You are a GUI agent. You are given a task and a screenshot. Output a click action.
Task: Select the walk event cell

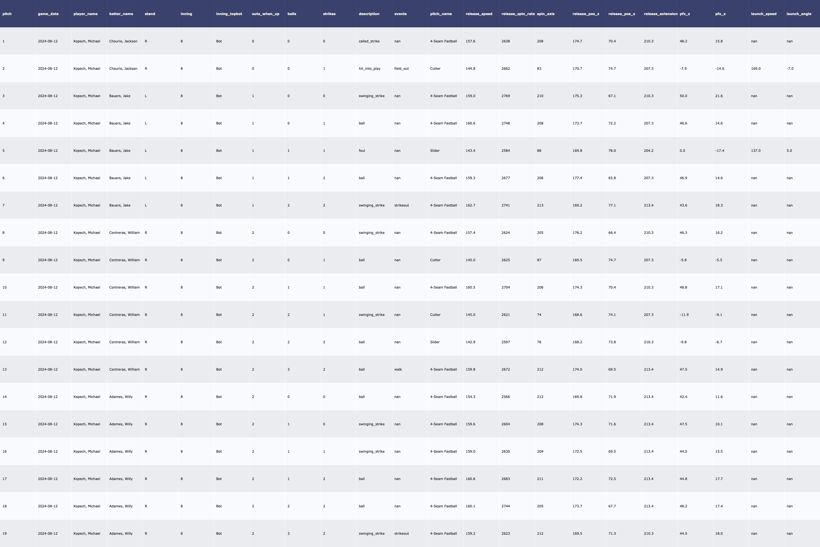coord(398,369)
